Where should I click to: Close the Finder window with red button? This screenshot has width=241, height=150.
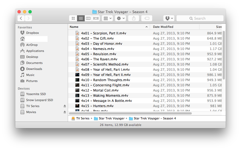point(19,12)
